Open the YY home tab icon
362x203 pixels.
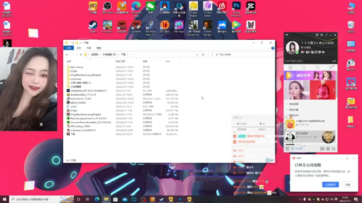pyautogui.click(x=291, y=67)
